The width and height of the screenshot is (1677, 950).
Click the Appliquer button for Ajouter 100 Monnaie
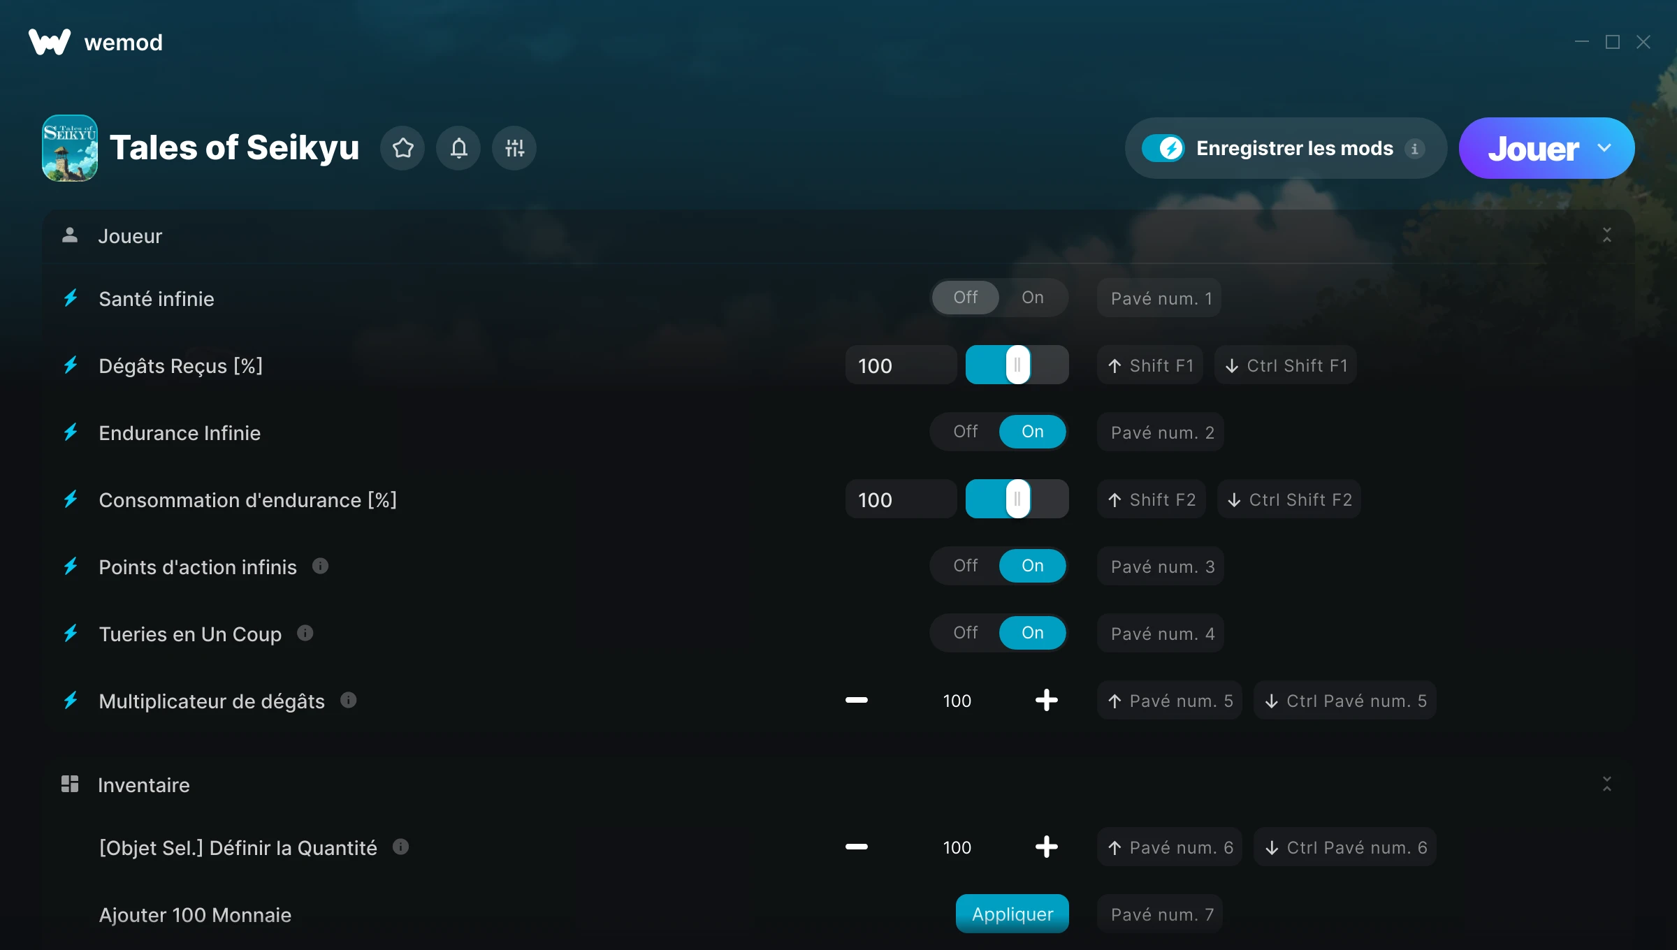click(1012, 914)
